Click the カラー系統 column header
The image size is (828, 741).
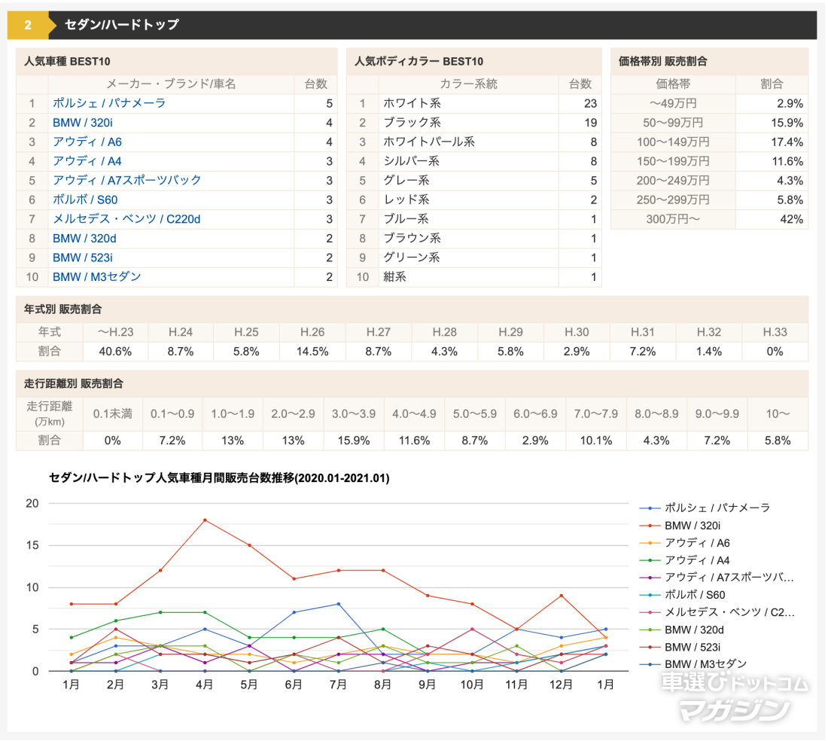coord(468,84)
